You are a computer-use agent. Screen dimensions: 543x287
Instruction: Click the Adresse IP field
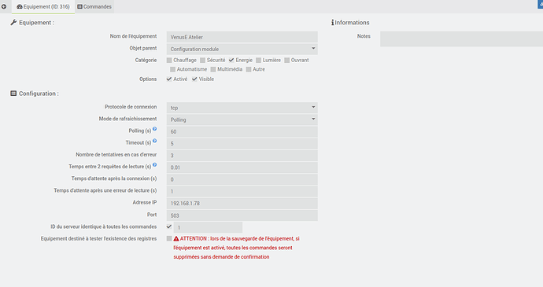pyautogui.click(x=242, y=203)
